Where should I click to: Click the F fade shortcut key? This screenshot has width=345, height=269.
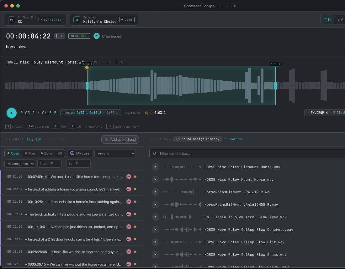pos(56,126)
